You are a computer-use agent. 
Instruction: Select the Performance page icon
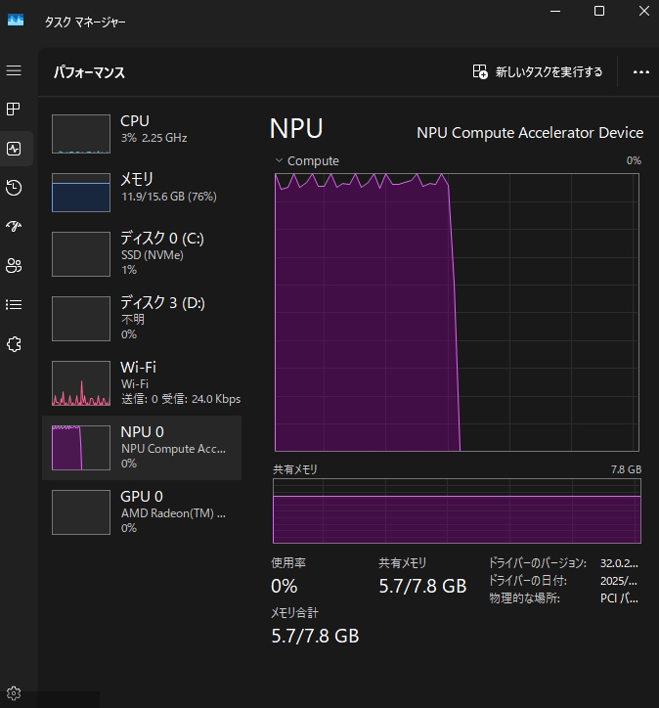pyautogui.click(x=14, y=149)
